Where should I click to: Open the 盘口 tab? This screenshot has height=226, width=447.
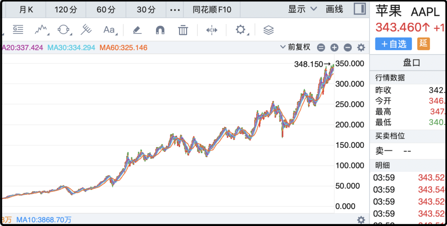411,63
